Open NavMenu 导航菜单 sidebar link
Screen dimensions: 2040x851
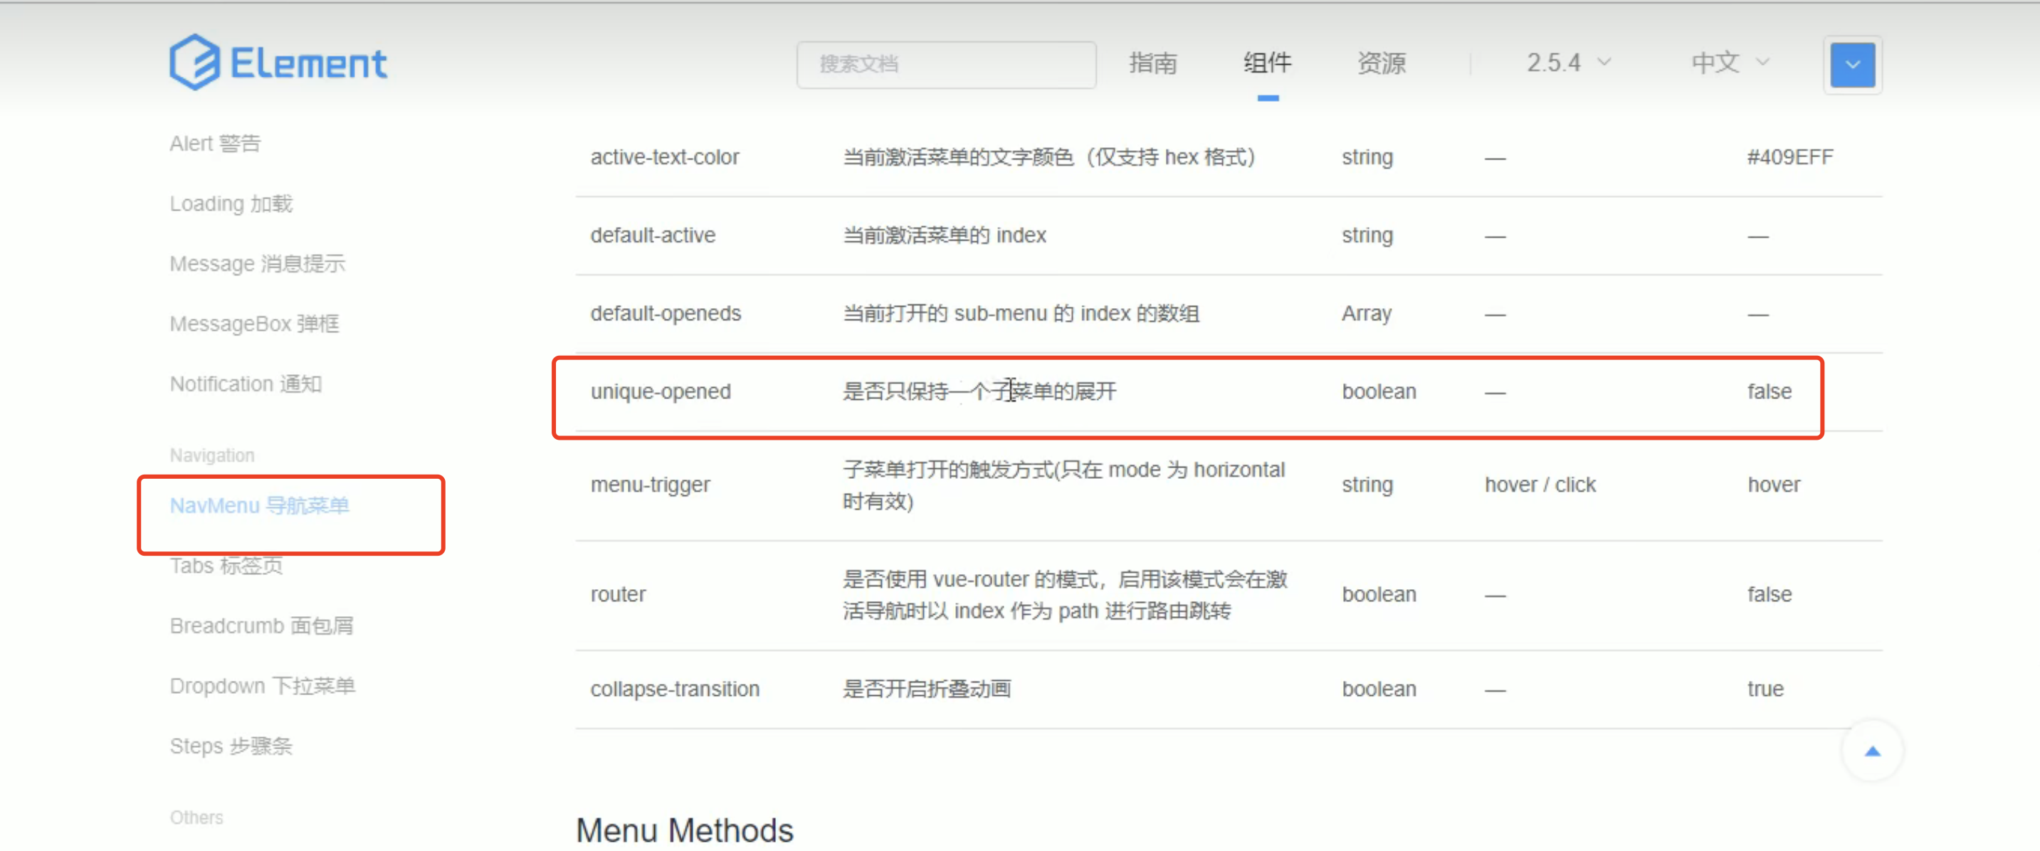[x=259, y=505]
